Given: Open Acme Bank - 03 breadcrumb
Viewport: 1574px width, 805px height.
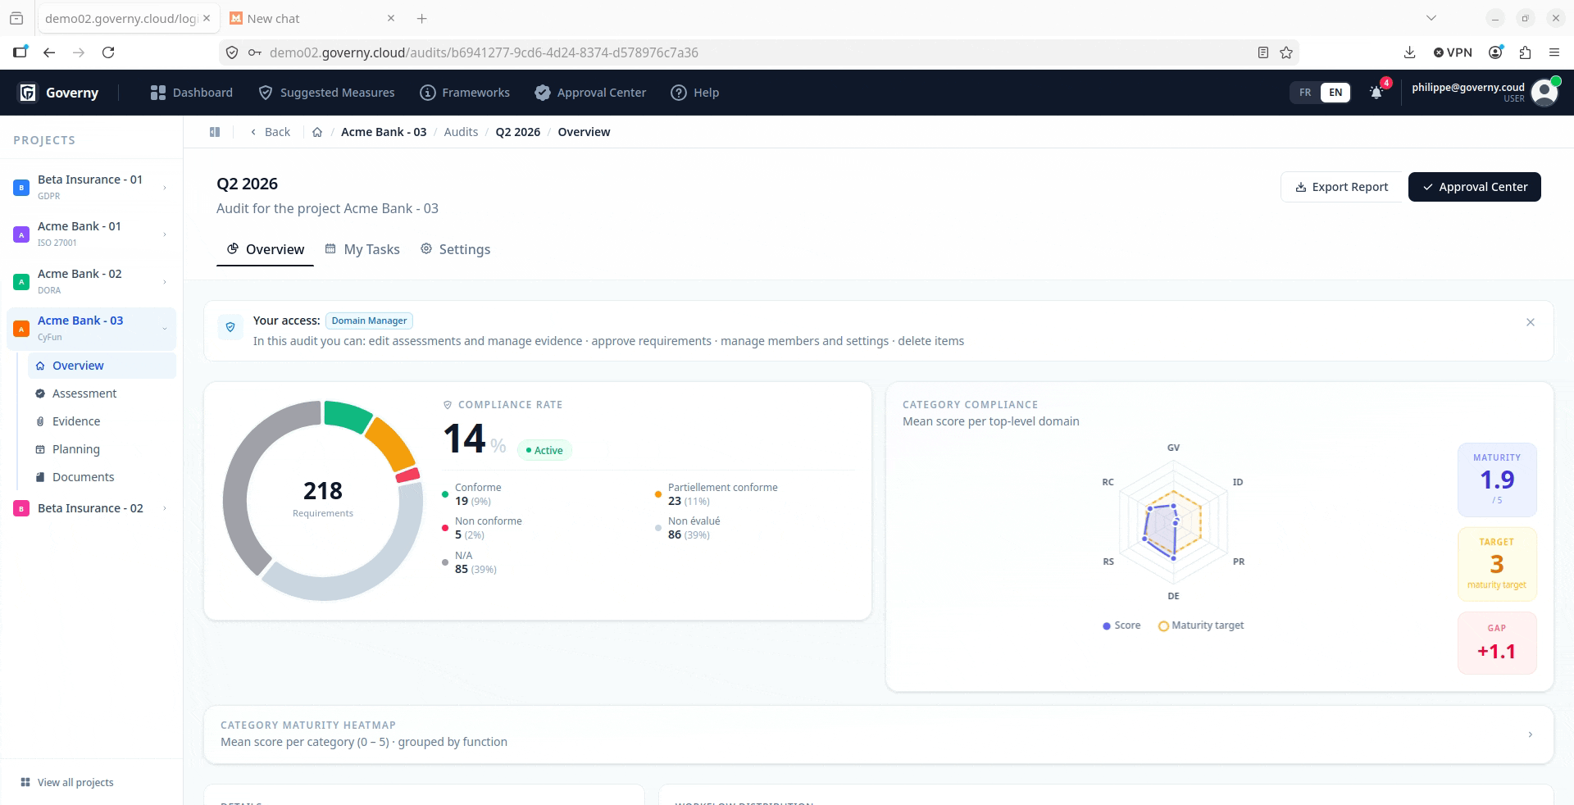Looking at the screenshot, I should [384, 132].
